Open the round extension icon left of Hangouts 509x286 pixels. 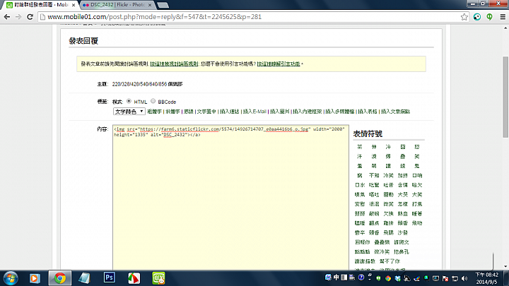[477, 17]
